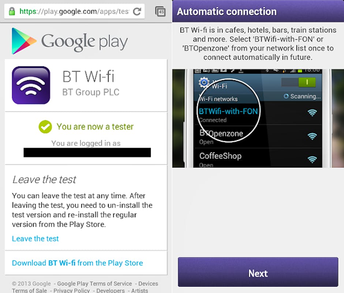This screenshot has width=344, height=293.
Task: Click the Next button
Action: 258,272
